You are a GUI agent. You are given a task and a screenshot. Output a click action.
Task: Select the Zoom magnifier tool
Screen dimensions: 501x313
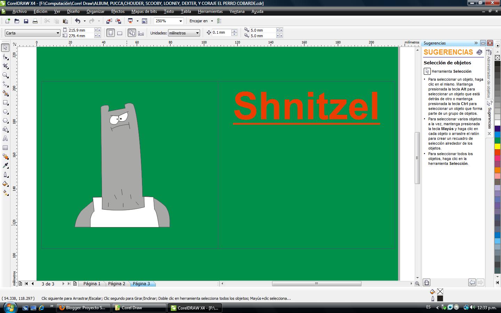5,75
